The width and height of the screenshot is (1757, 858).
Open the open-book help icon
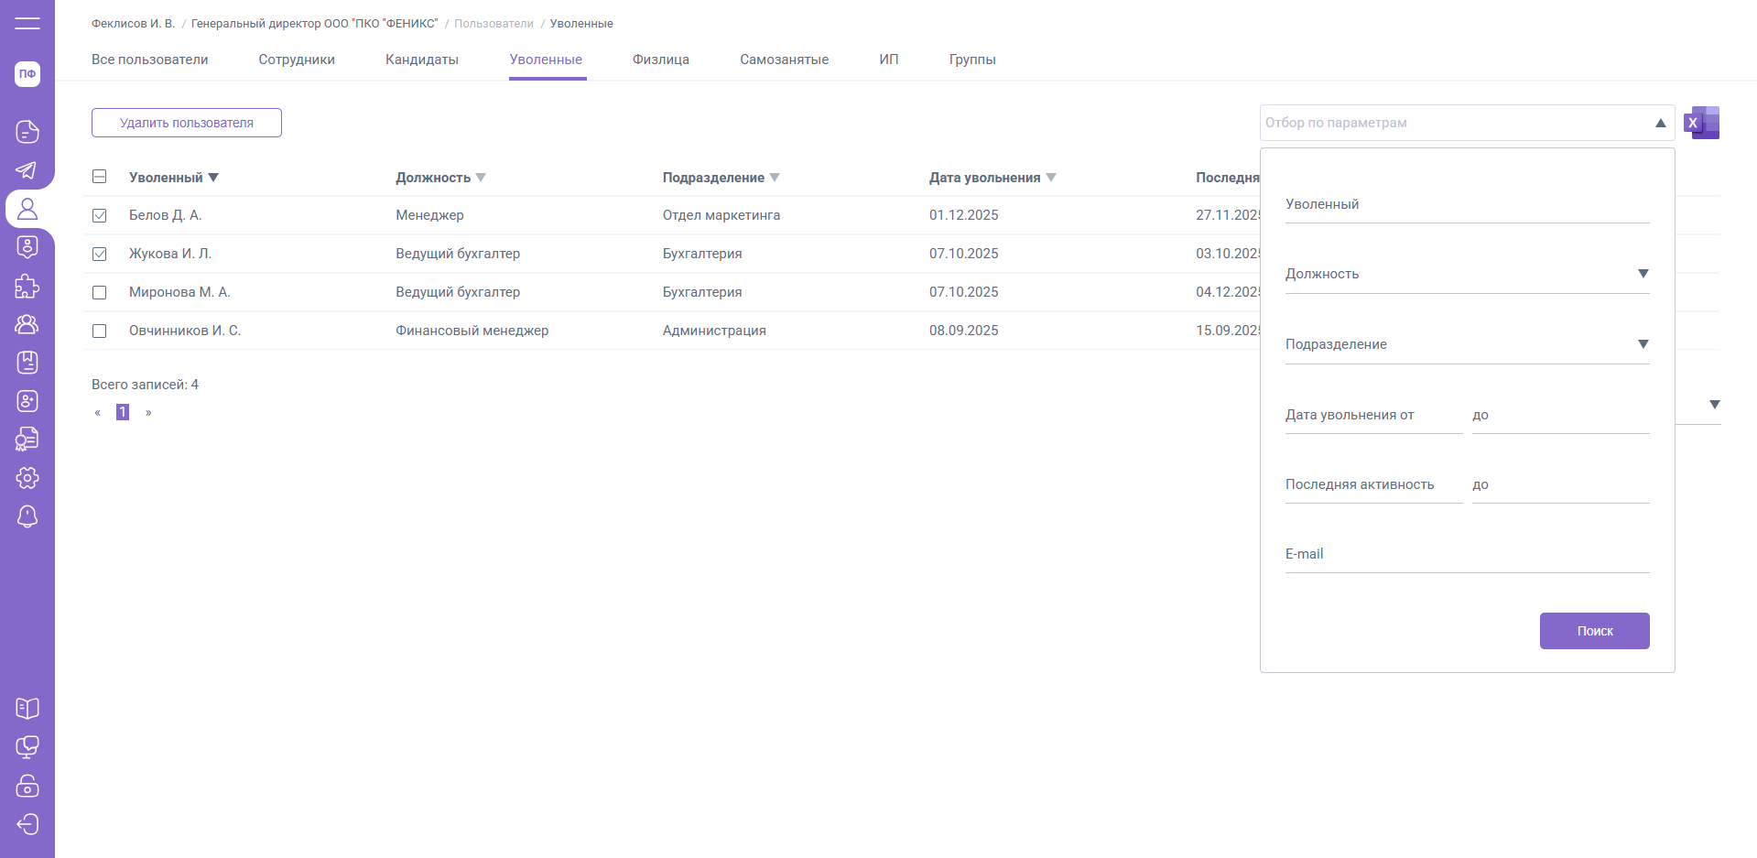pyautogui.click(x=27, y=709)
